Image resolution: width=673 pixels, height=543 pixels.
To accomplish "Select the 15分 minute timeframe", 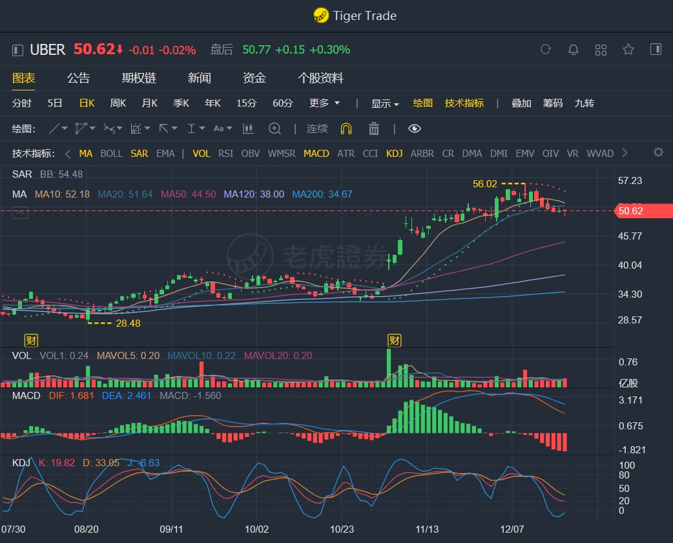I will coord(246,103).
